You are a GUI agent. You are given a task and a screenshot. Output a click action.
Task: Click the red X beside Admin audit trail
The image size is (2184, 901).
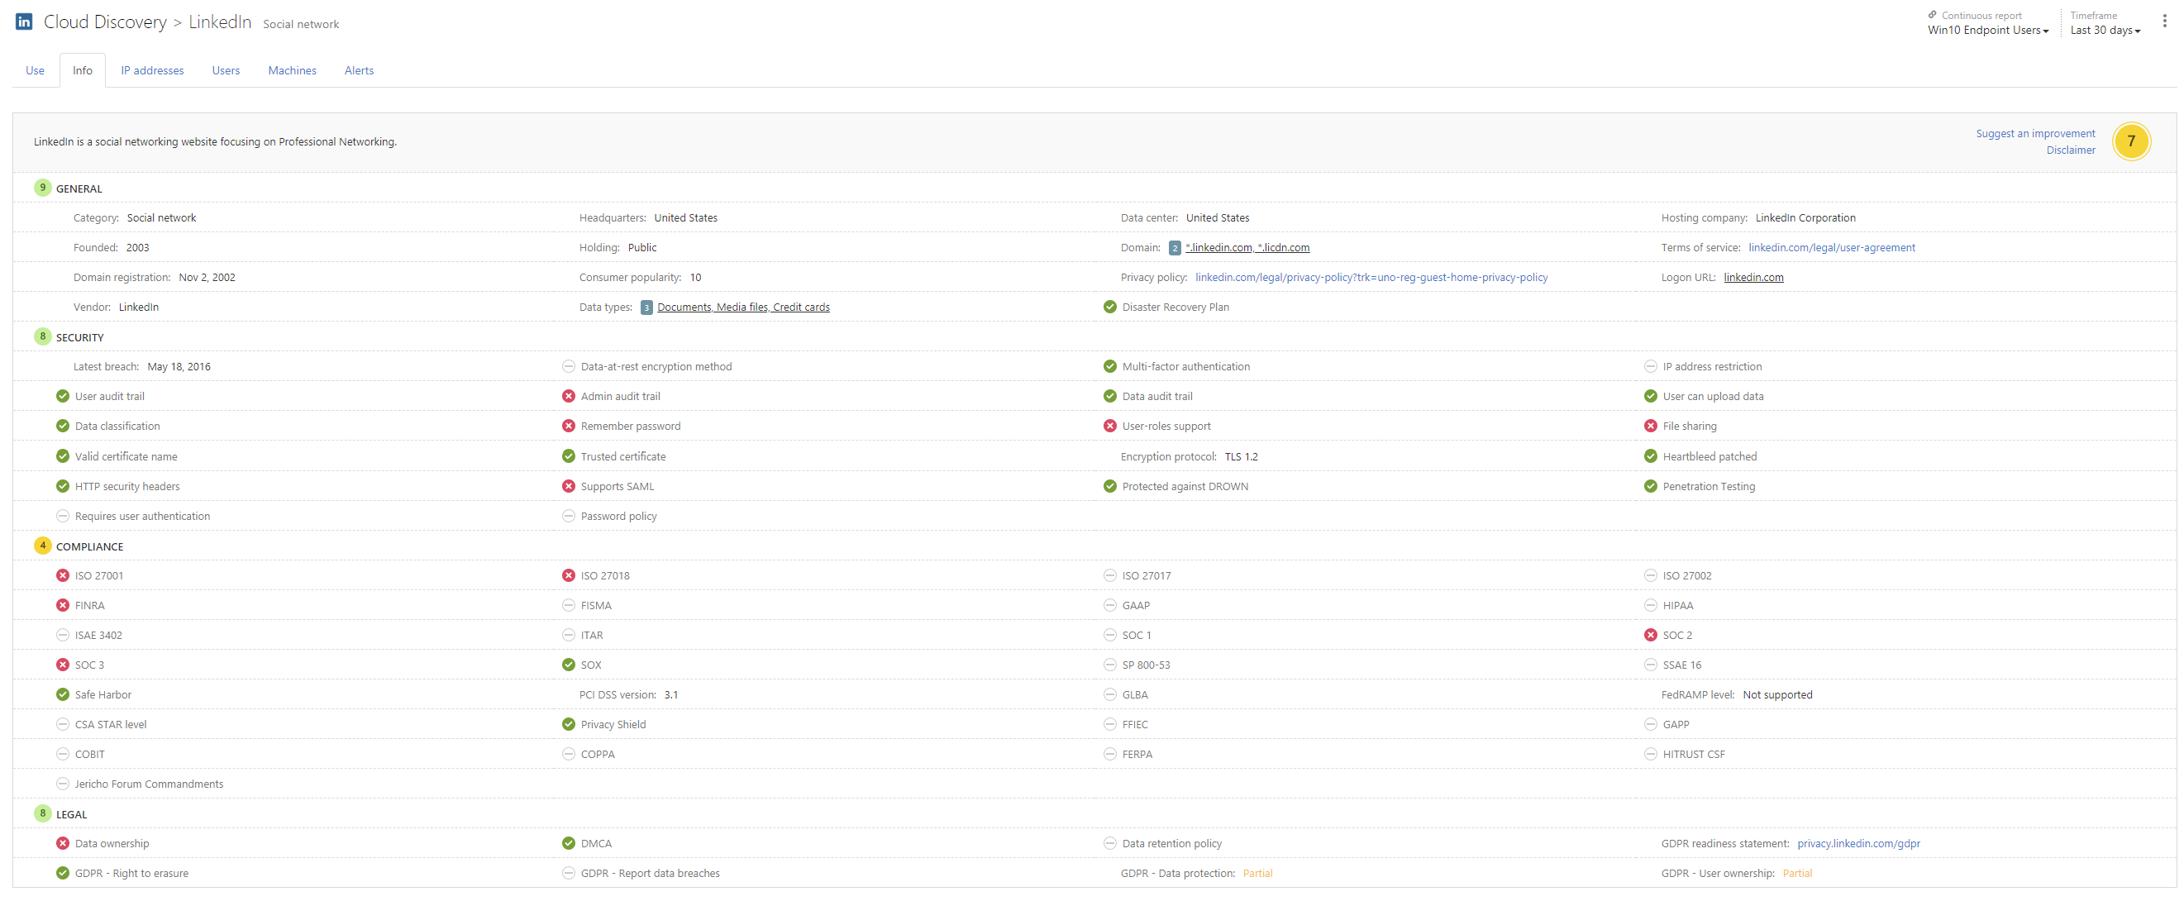point(568,396)
